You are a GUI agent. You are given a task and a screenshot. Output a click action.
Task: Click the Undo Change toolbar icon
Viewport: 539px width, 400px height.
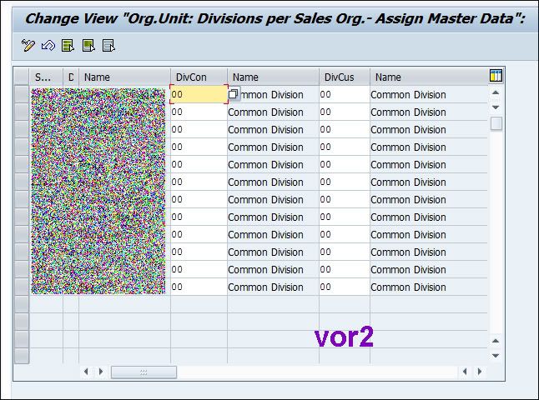(x=48, y=46)
